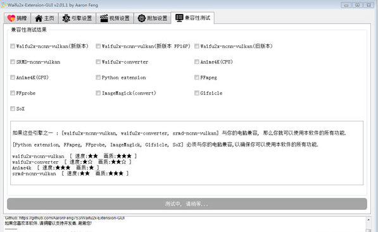Check the FFmpeg checkbox
The width and height of the screenshot is (378, 232).
(x=197, y=77)
